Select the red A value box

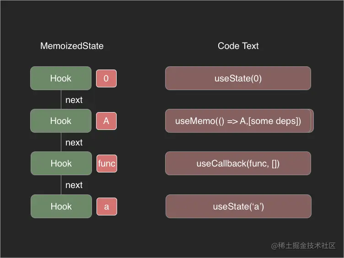[106, 121]
